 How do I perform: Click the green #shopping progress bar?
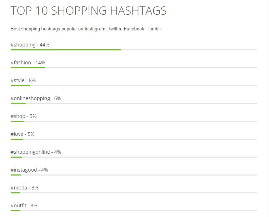(66, 50)
